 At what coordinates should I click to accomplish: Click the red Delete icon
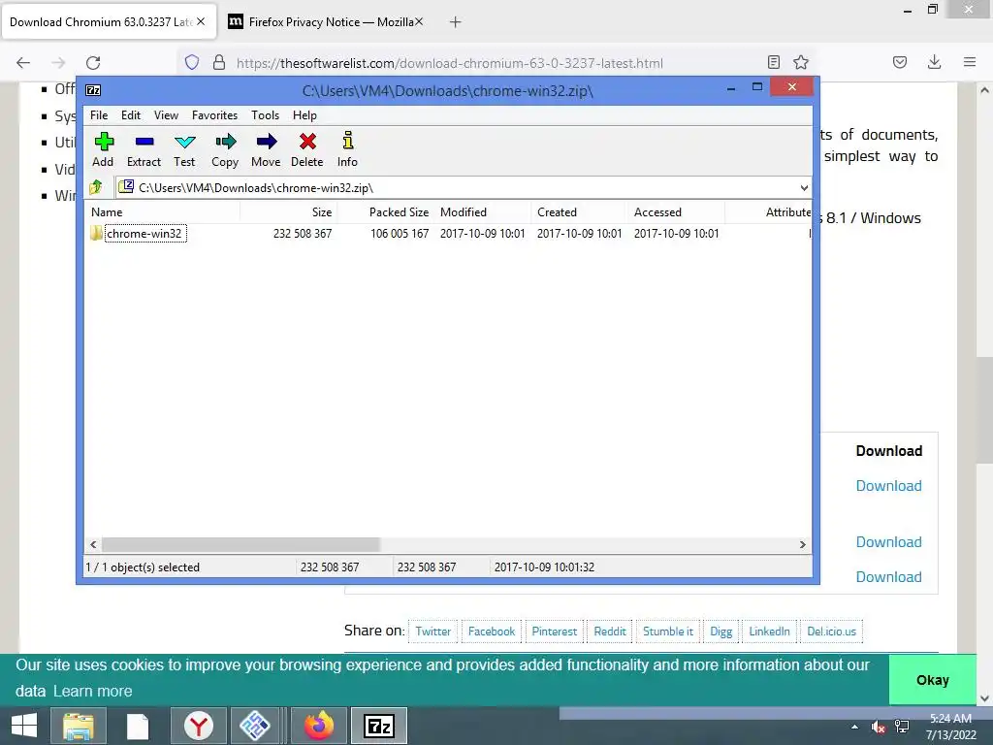tap(307, 142)
